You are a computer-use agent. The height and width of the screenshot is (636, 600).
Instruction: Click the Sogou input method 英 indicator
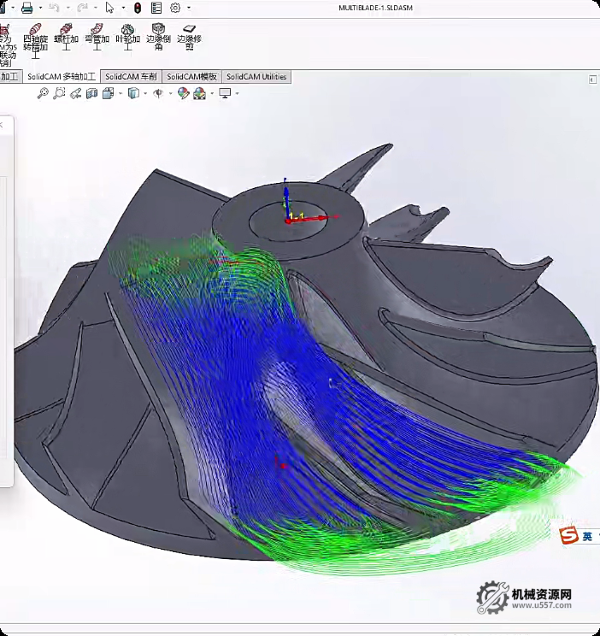click(587, 536)
